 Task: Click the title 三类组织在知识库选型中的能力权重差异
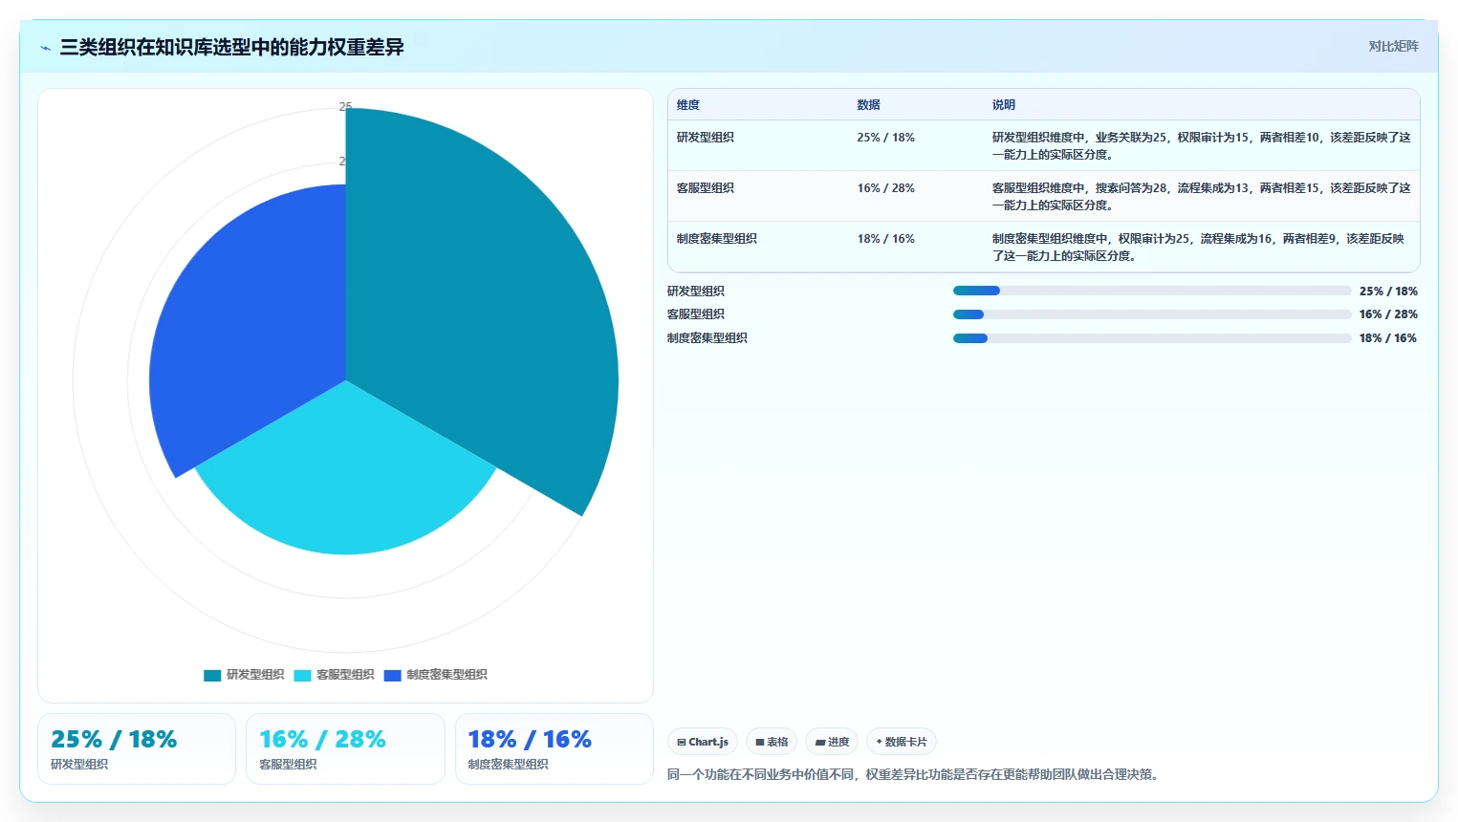point(232,47)
